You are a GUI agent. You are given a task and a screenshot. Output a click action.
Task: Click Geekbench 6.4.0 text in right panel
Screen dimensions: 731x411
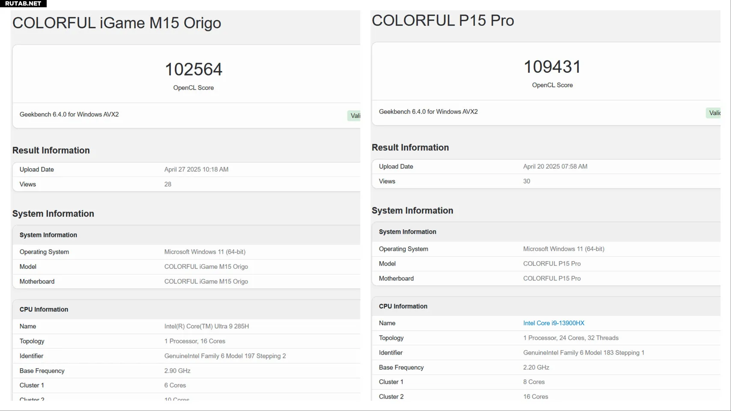point(428,112)
